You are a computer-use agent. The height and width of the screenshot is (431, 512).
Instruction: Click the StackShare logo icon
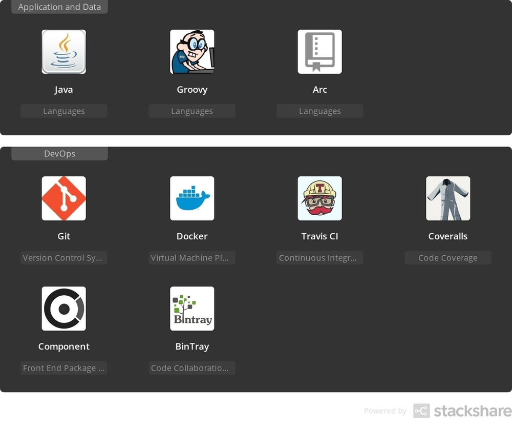tap(421, 411)
